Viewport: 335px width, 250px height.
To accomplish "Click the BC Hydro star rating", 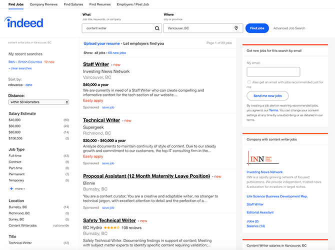I will click(x=111, y=228).
